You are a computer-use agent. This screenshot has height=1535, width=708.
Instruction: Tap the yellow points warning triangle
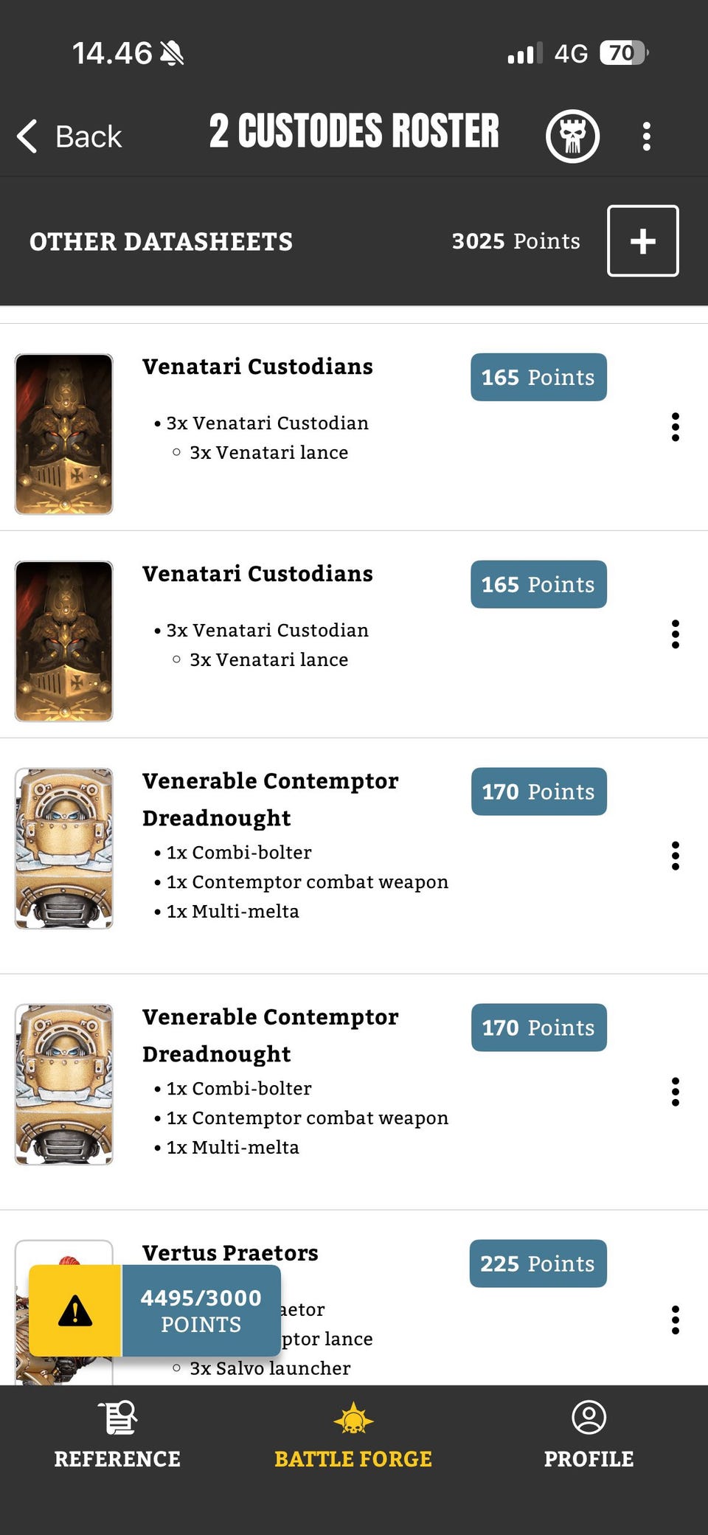click(75, 1311)
